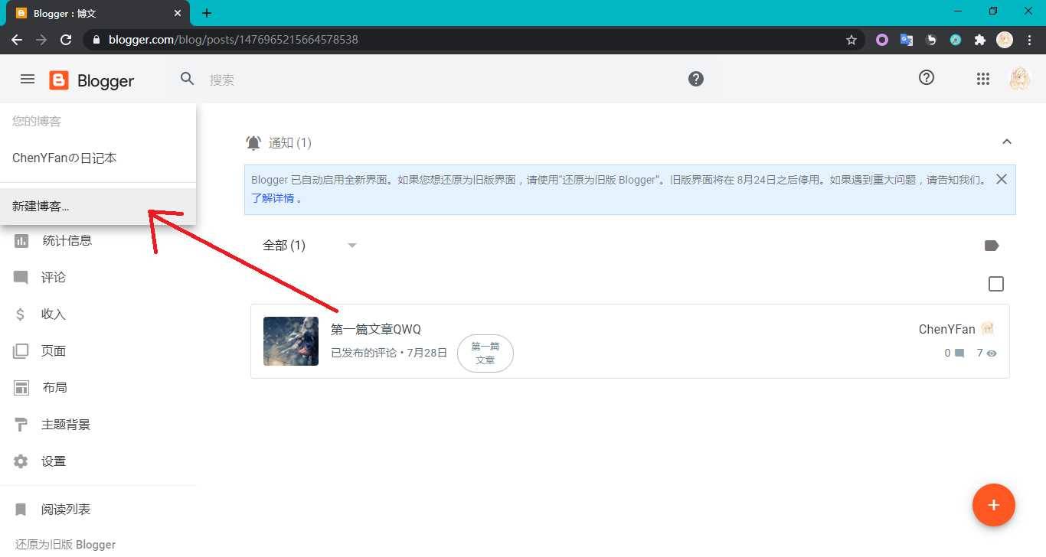
Task: Open the Chrome three-dot menu
Action: click(x=1029, y=40)
